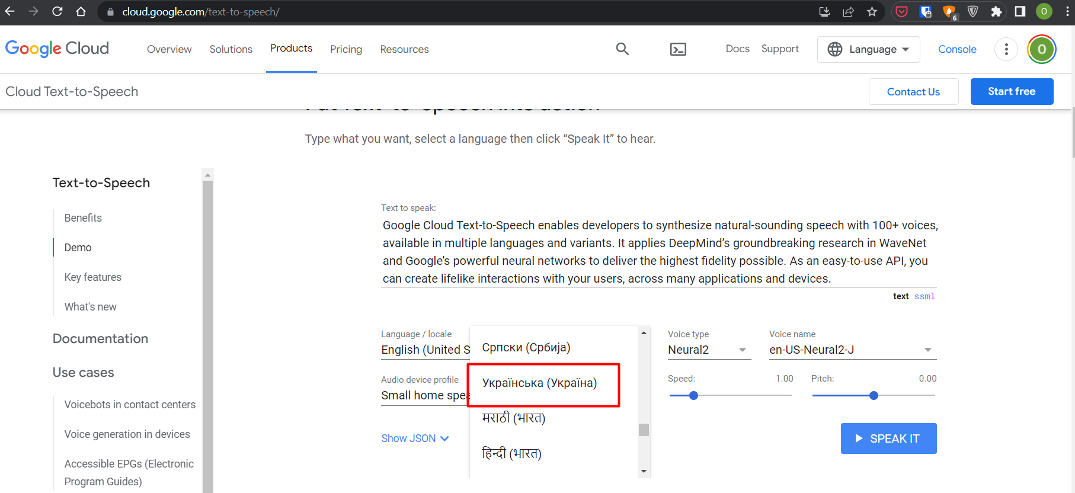Screen dimensions: 1075x493
Task: Open the Overview nav item
Action: pyautogui.click(x=169, y=49)
